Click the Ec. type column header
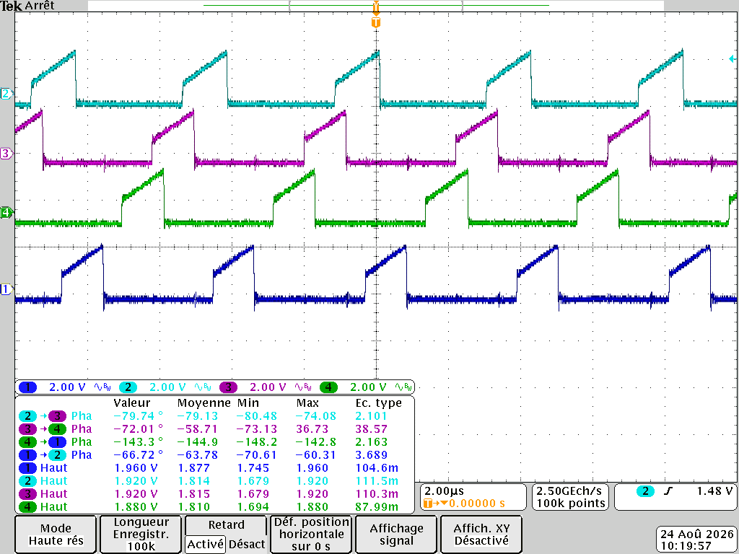Screen dimensions: 739x554 point(378,403)
